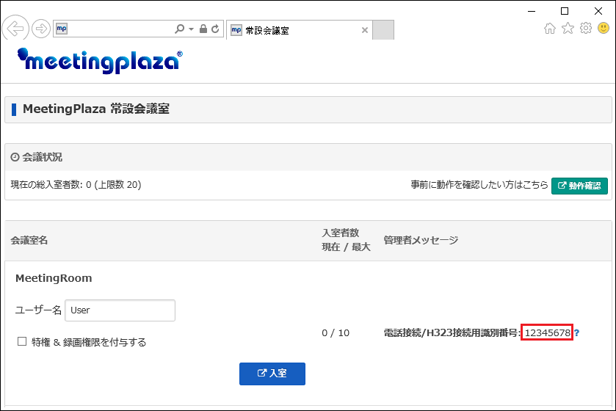The width and height of the screenshot is (616, 411).
Task: Click the smiley feedback icon
Action: [x=604, y=28]
